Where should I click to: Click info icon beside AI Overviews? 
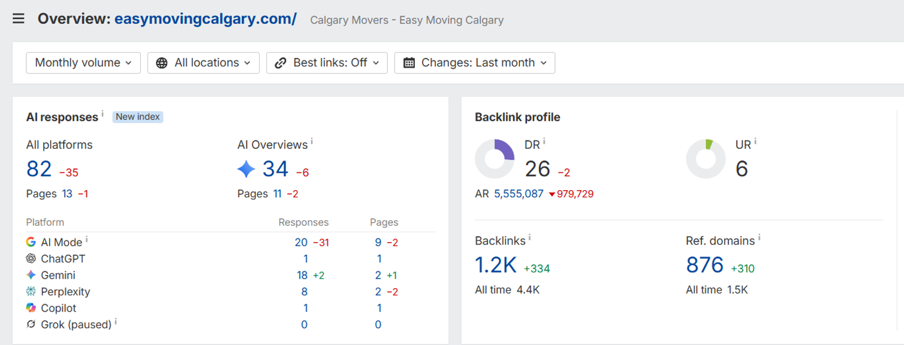(312, 141)
